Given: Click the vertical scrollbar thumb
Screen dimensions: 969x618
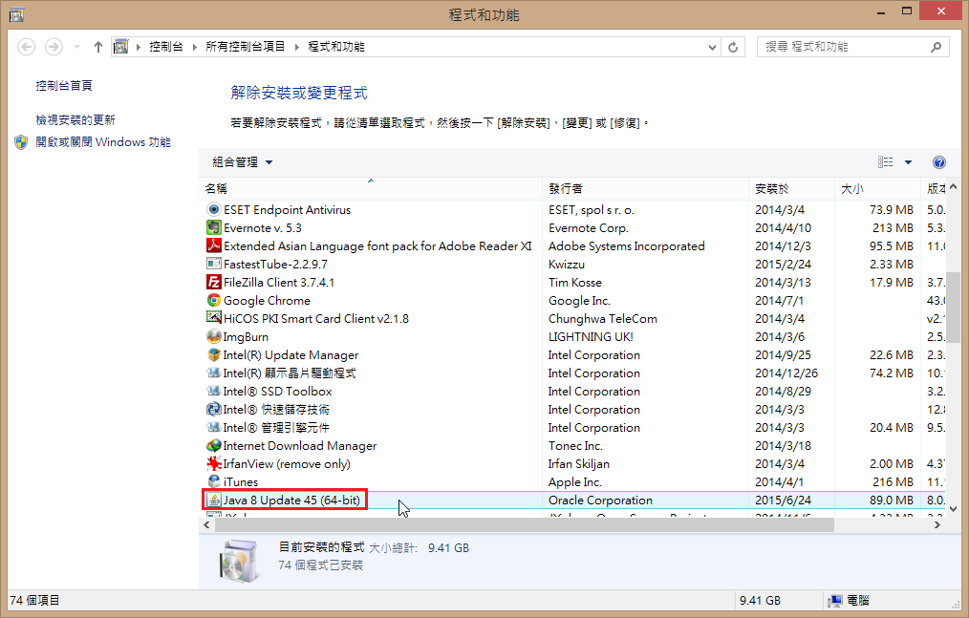Looking at the screenshot, I should (x=953, y=308).
